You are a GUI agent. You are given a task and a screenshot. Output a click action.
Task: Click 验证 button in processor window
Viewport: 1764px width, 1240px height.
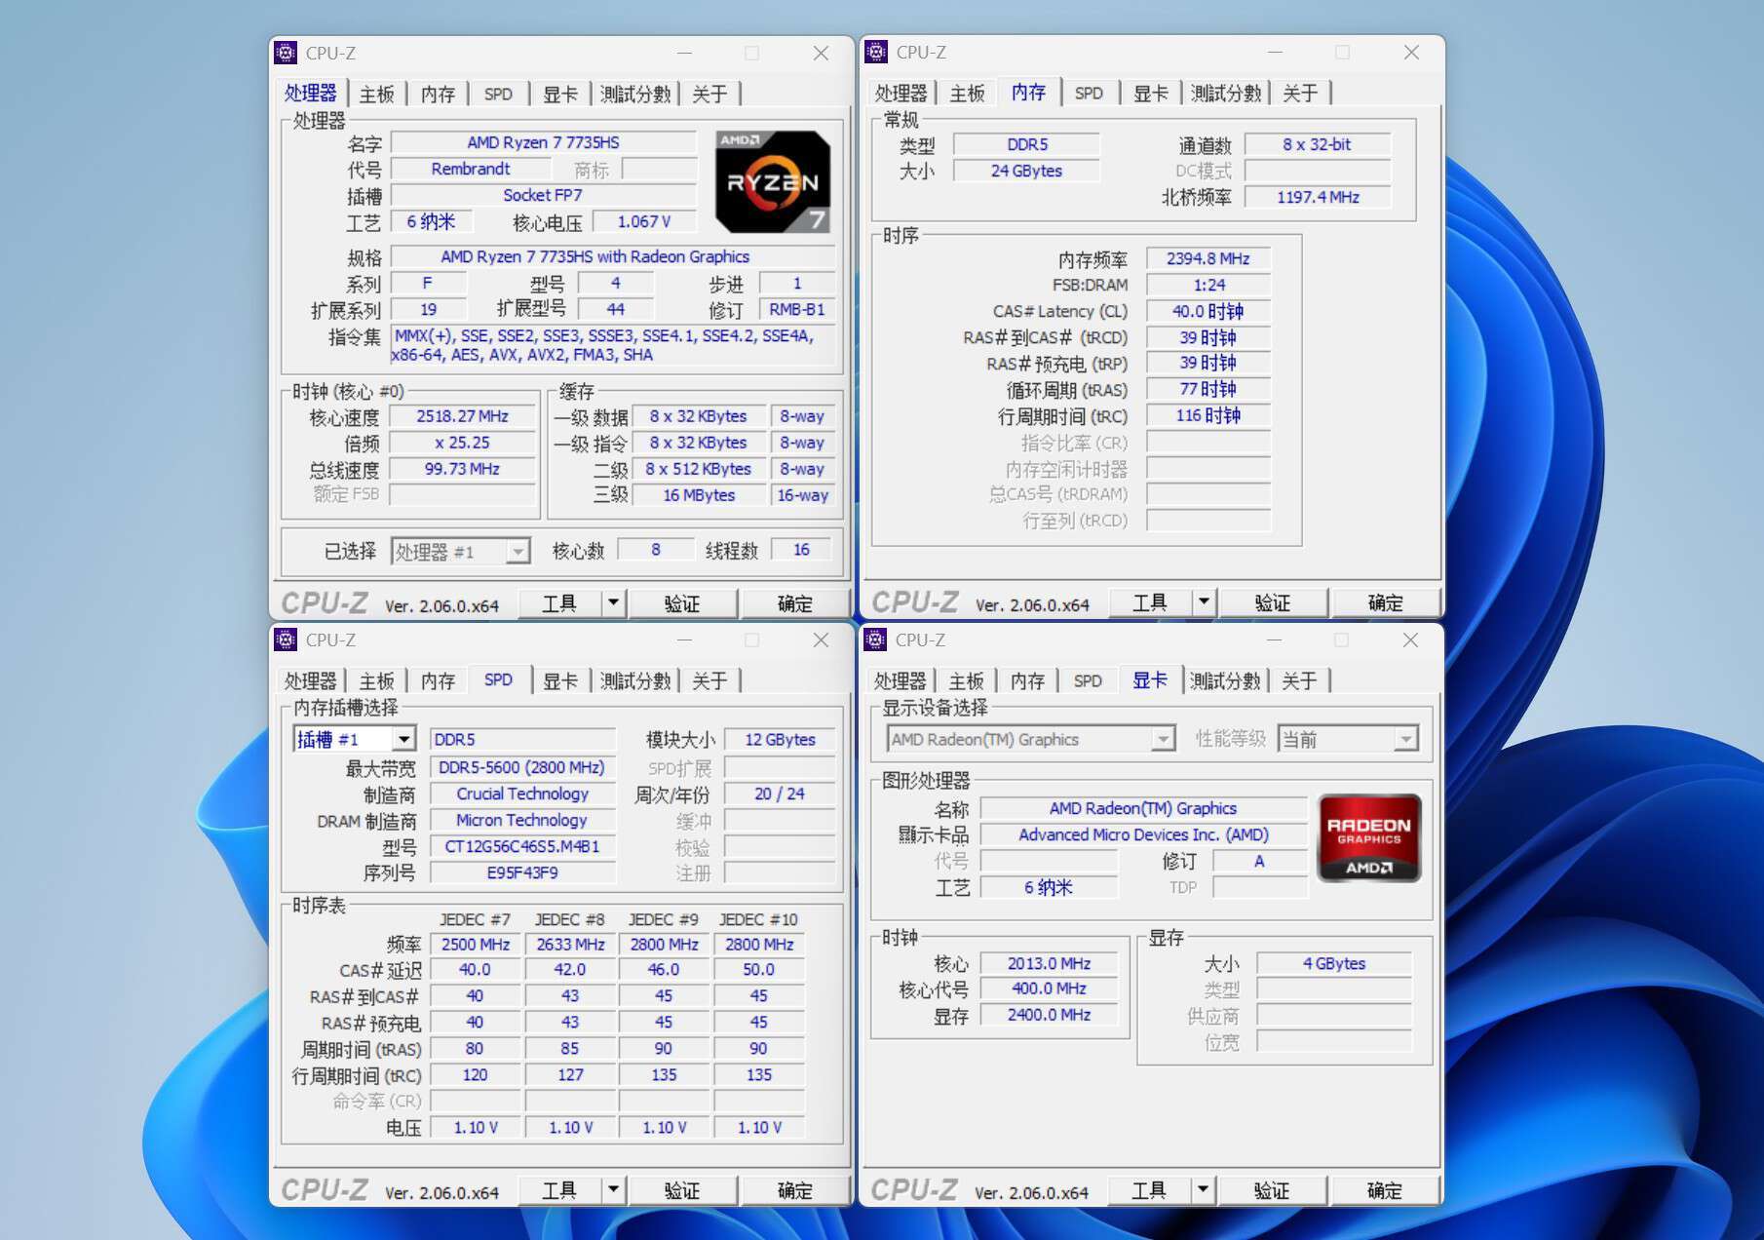[682, 603]
